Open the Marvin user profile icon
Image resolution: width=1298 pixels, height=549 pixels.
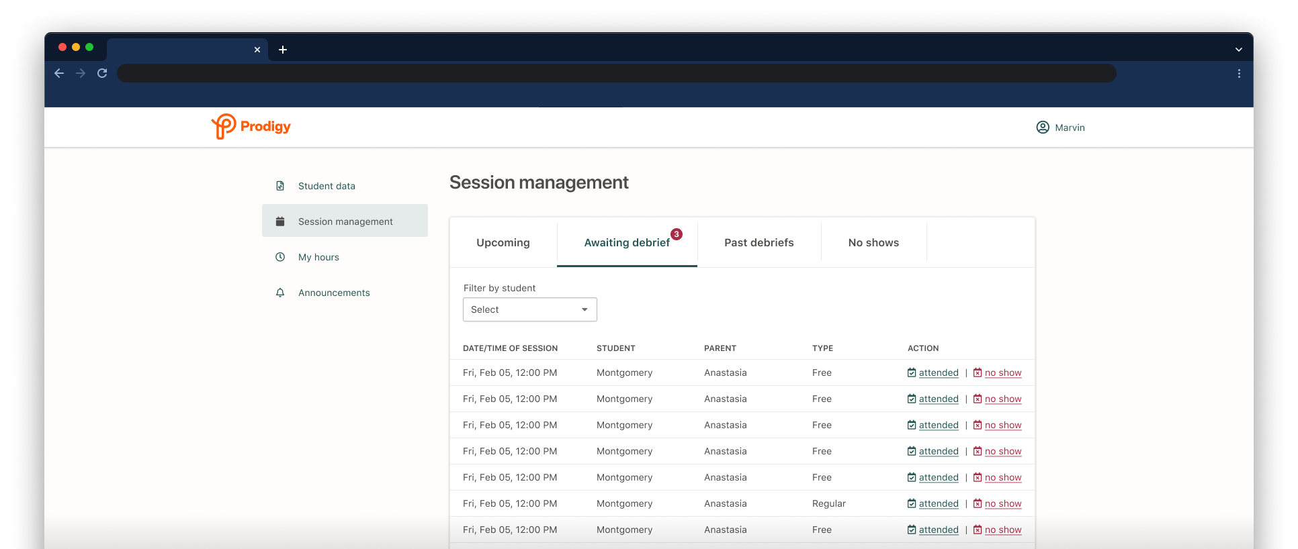click(1042, 128)
